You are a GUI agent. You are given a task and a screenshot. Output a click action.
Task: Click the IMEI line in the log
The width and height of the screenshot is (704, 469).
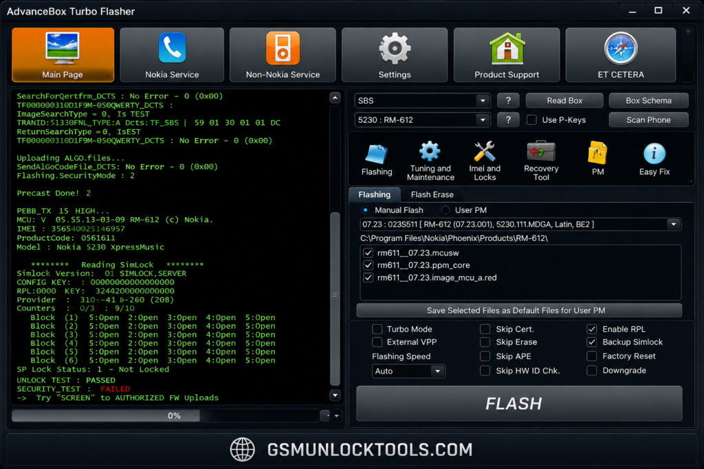coord(71,229)
